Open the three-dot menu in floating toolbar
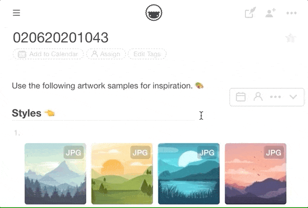 pos(275,97)
